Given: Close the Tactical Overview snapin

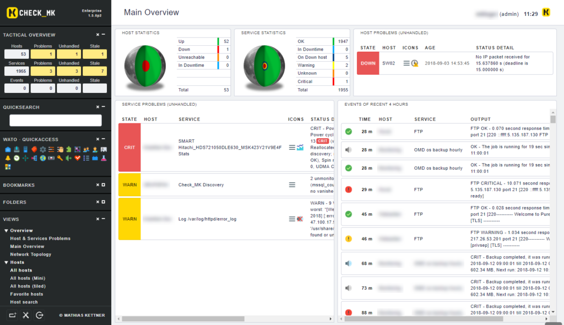Looking at the screenshot, I should pyautogui.click(x=97, y=35).
